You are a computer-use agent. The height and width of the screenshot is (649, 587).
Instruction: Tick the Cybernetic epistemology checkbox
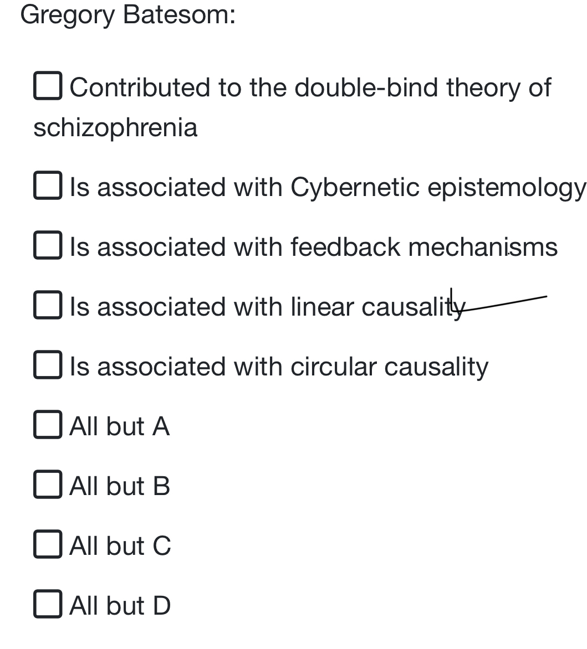(48, 185)
